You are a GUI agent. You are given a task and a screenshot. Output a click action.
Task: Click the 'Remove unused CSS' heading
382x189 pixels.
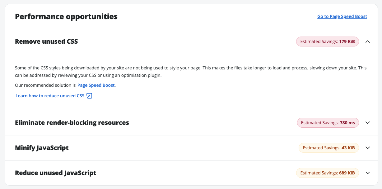click(x=46, y=42)
